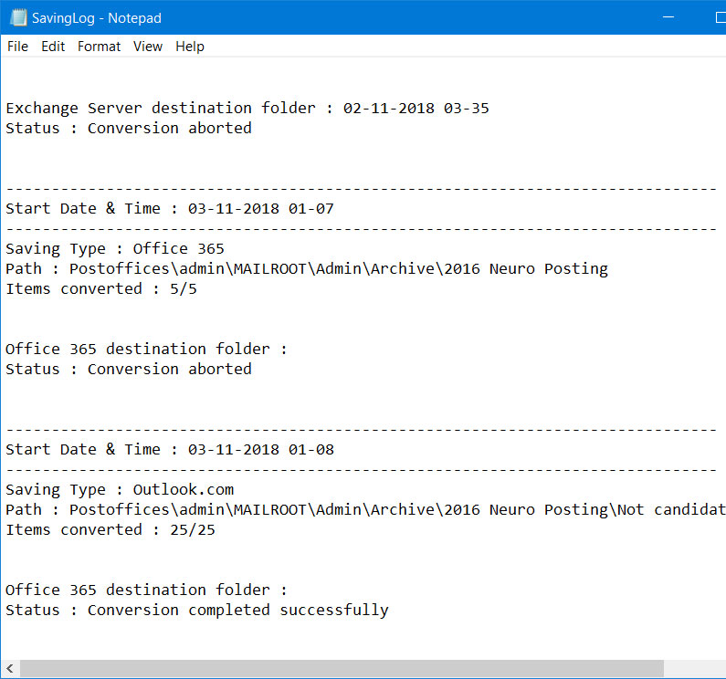726x679 pixels.
Task: Click the horizontal scrollbar left arrow
Action: pos(10,669)
